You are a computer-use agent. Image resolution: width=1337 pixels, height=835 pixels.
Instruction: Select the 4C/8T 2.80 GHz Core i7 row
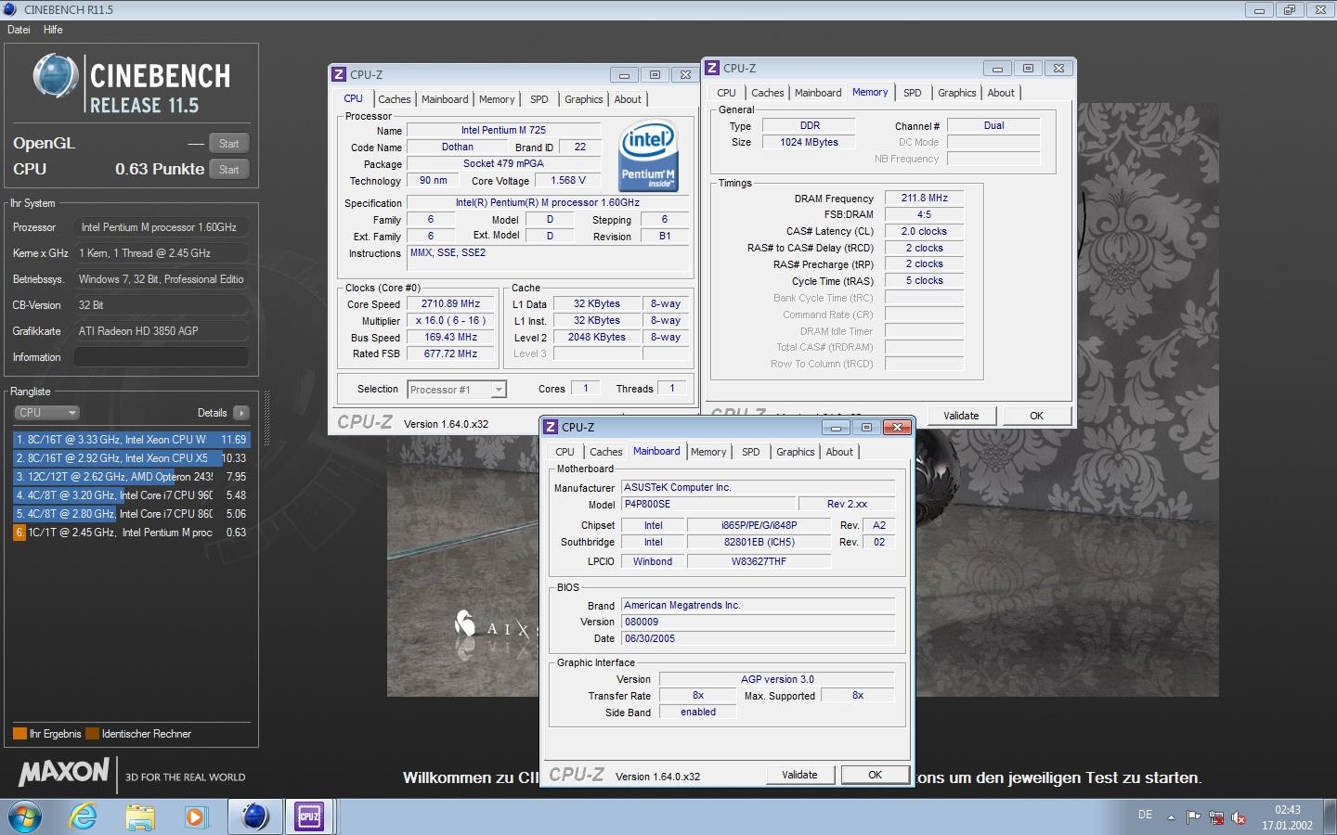(x=131, y=514)
